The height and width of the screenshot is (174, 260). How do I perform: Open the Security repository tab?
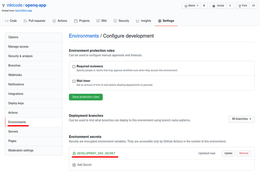coord(121,21)
